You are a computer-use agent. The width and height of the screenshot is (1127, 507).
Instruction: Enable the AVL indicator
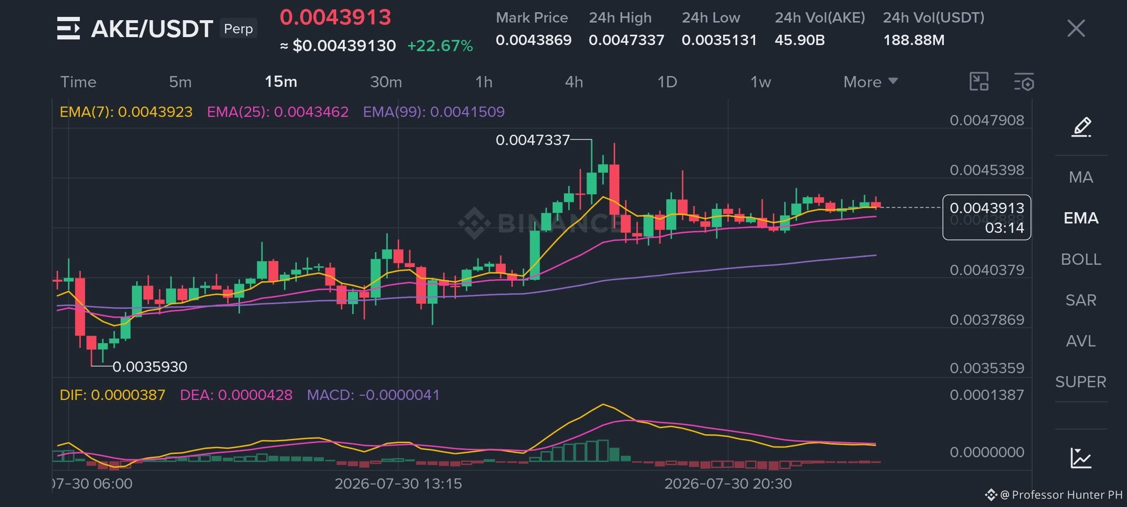[x=1081, y=341]
